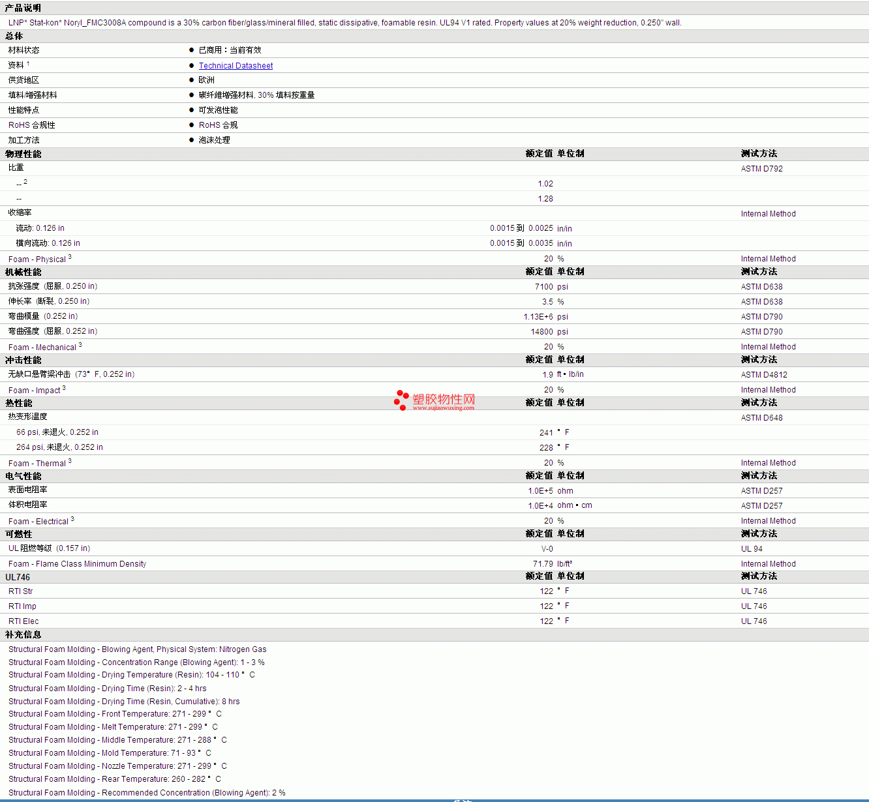Image resolution: width=869 pixels, height=802 pixels.
Task: Click the '冲击性能' section header
Action: [23, 360]
